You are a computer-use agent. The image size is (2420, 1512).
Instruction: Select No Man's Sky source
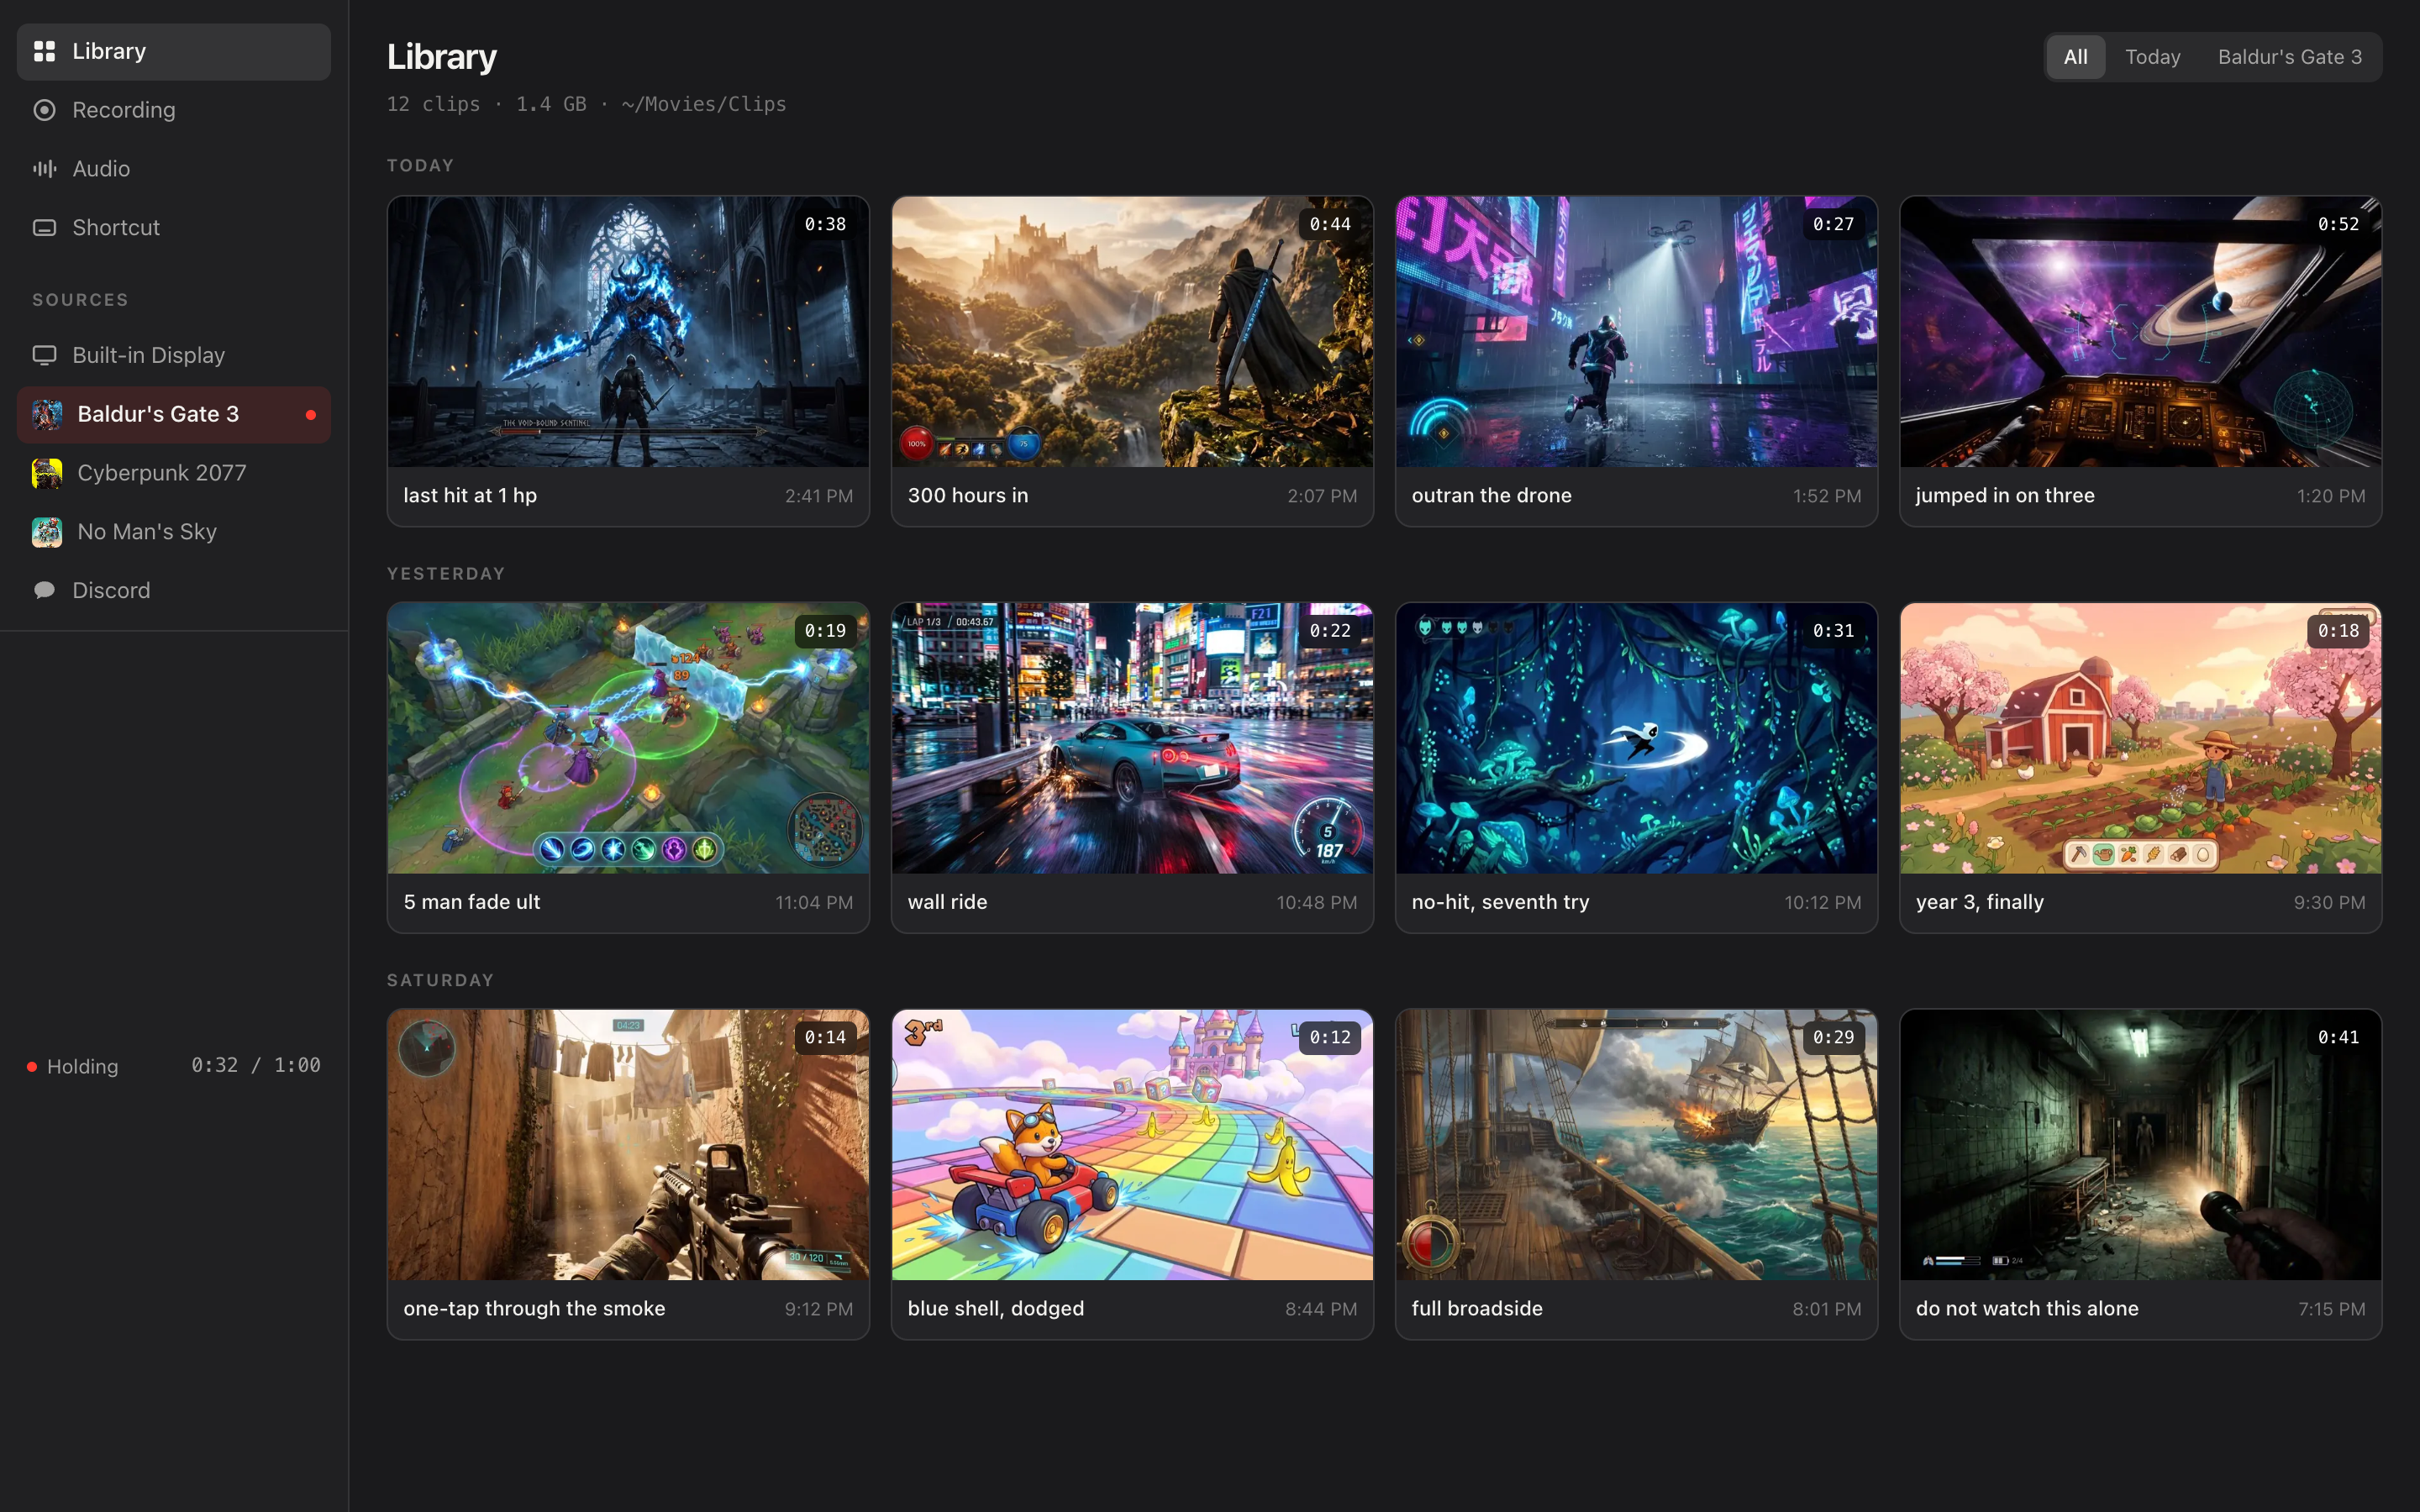point(174,532)
